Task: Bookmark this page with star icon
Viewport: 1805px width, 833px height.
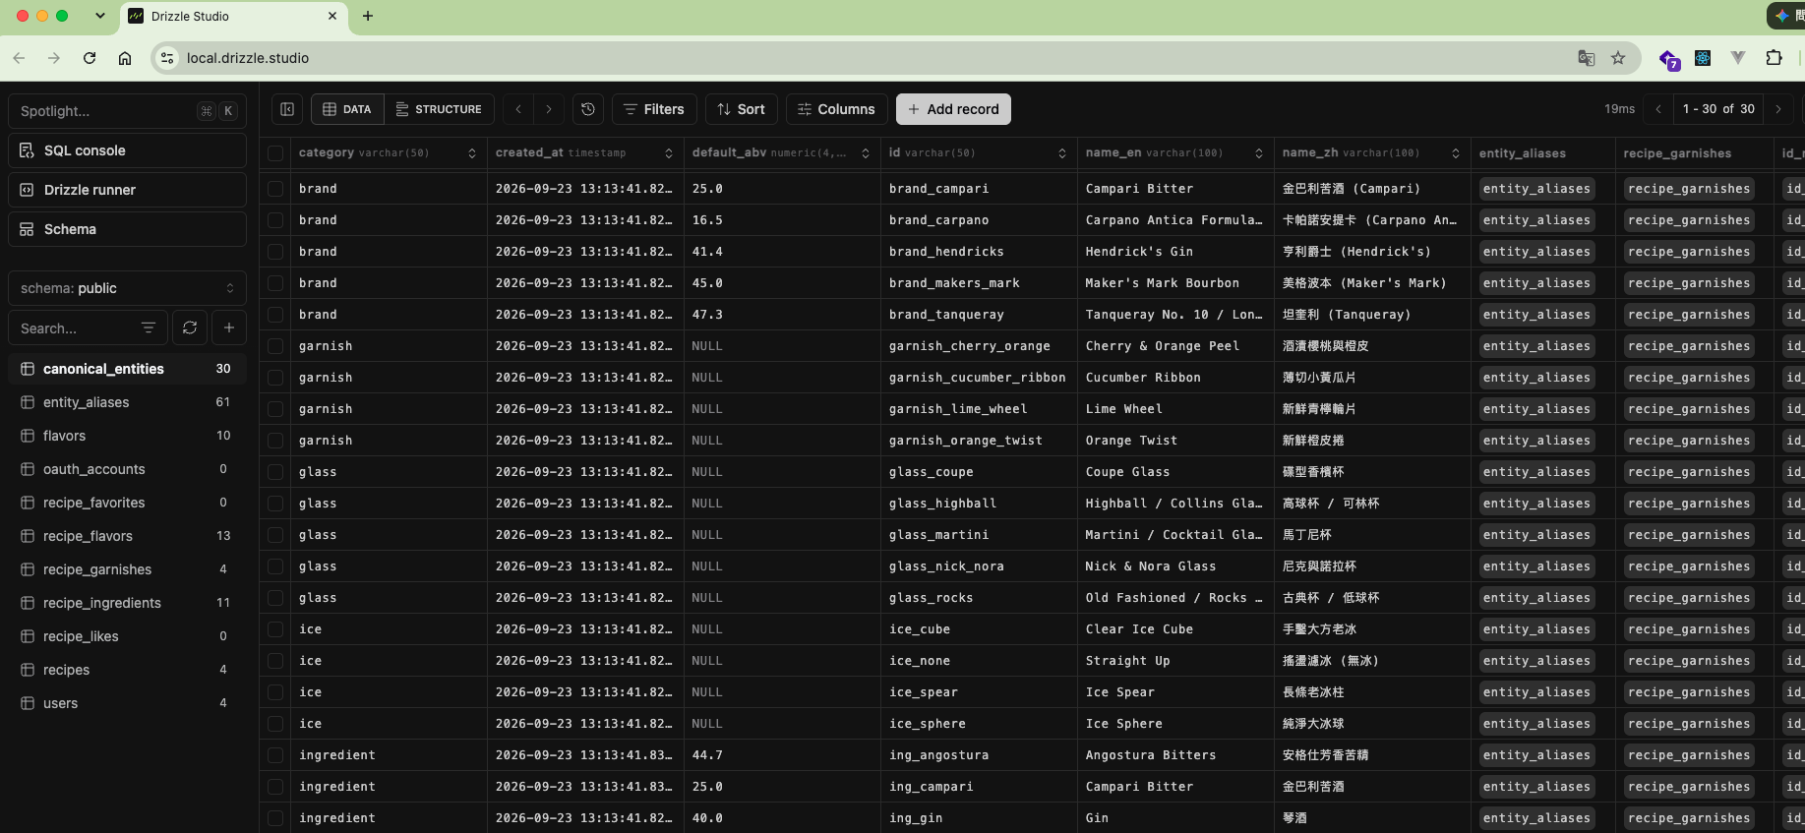Action: (1618, 58)
